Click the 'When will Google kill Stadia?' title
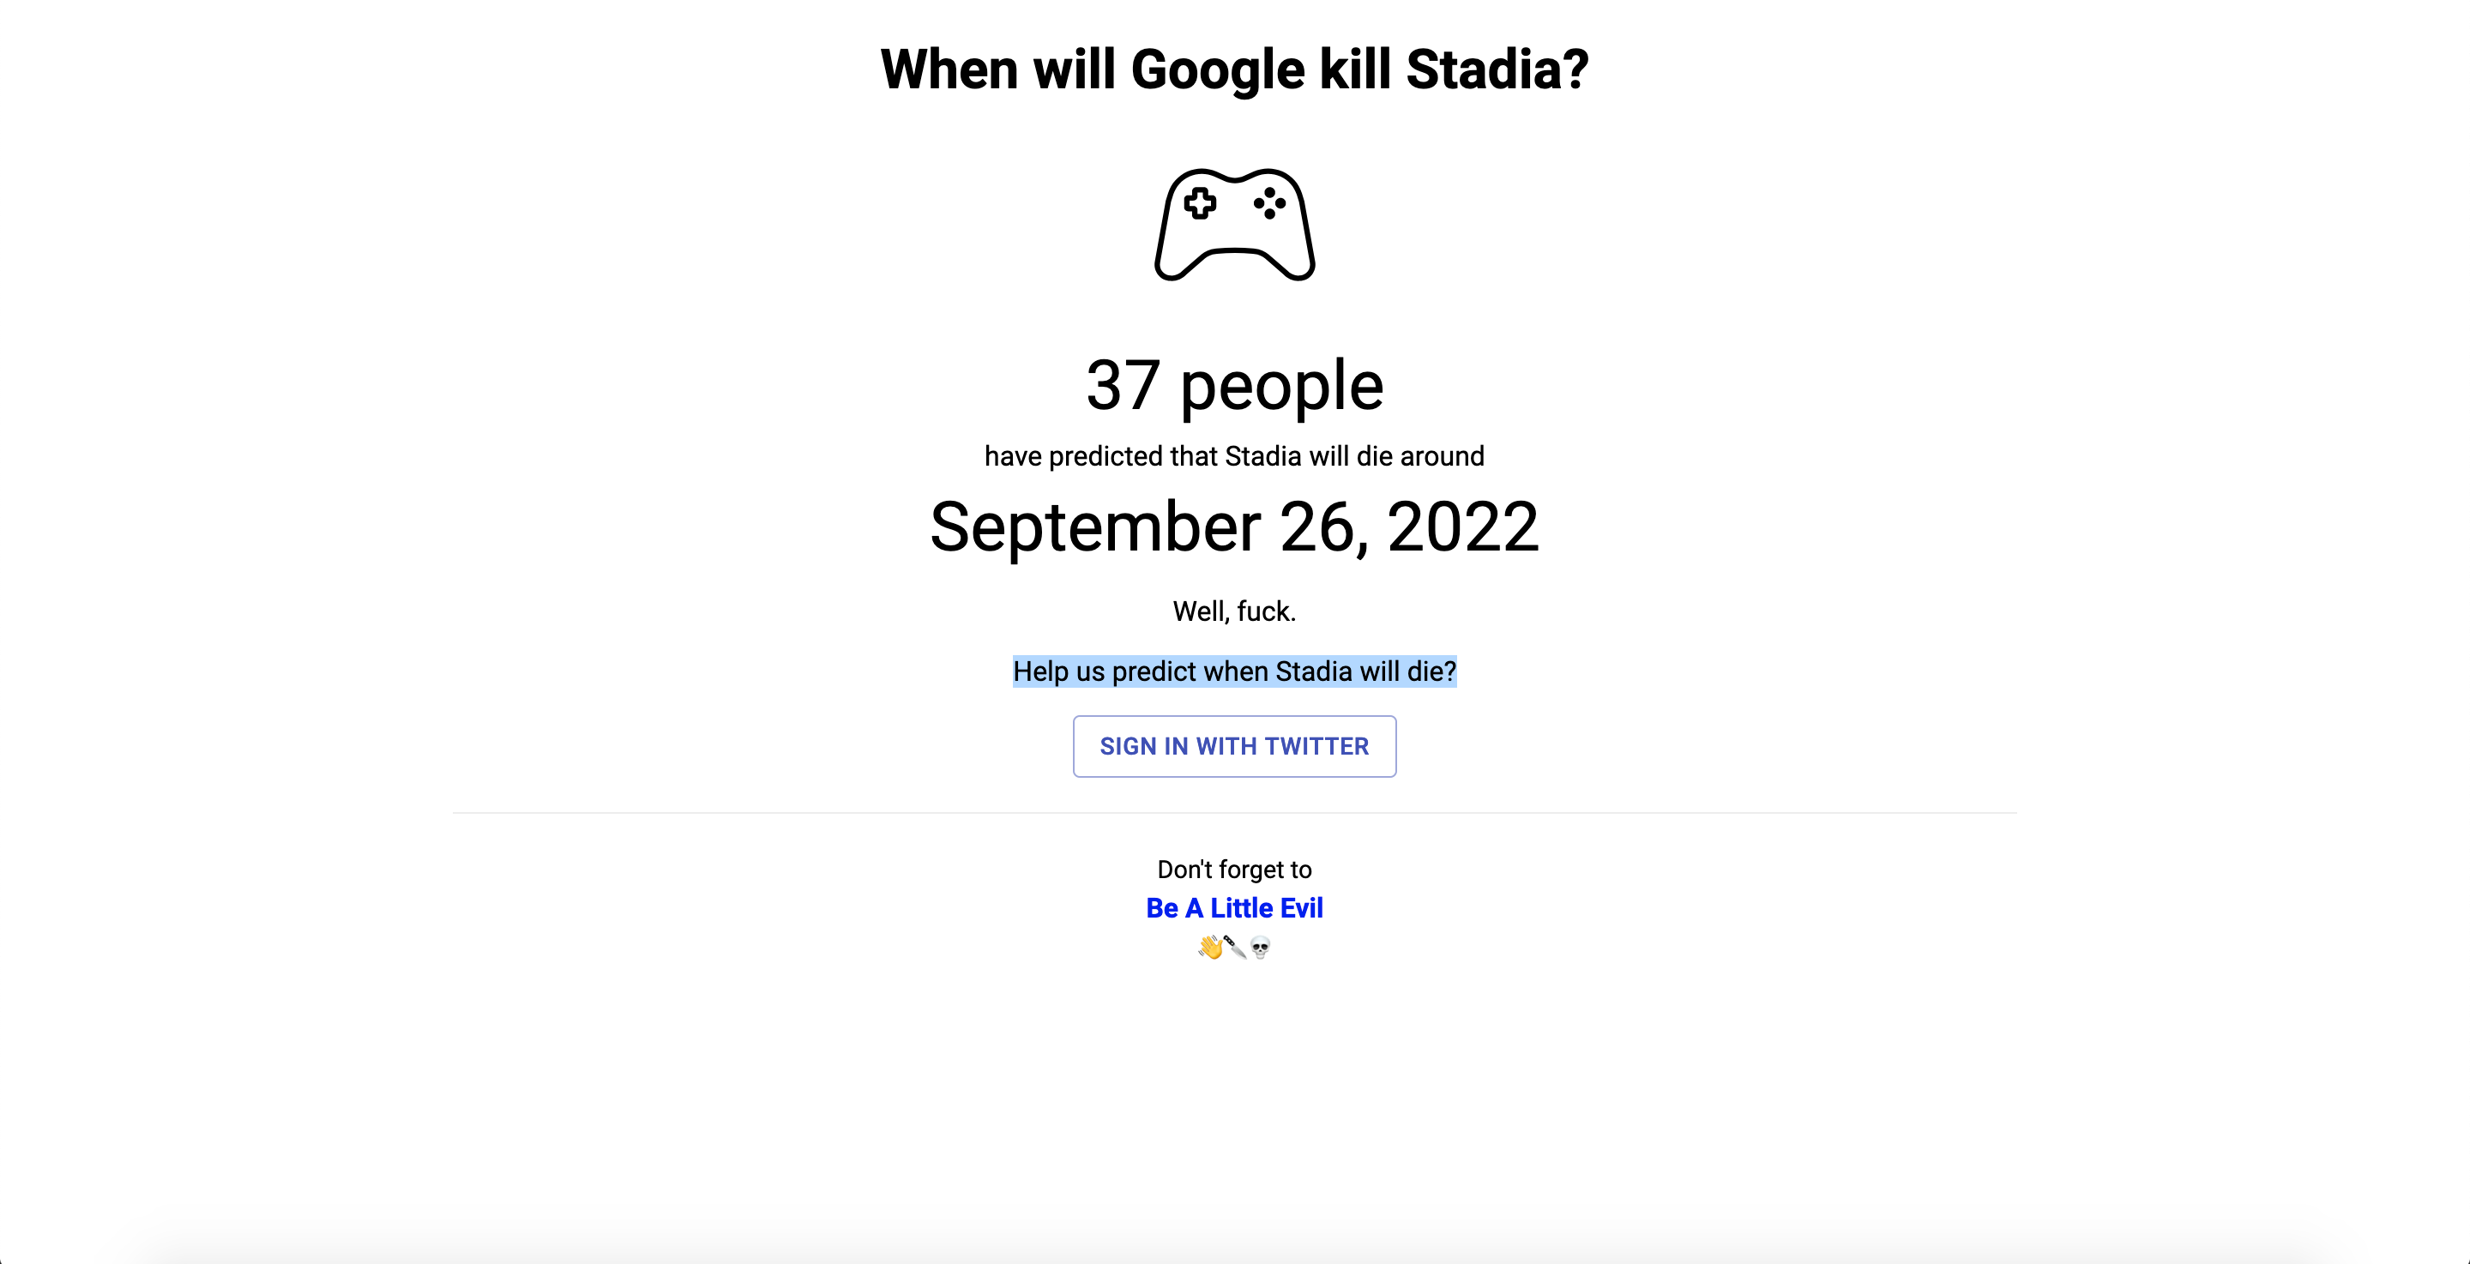This screenshot has width=2470, height=1264. (x=1235, y=68)
